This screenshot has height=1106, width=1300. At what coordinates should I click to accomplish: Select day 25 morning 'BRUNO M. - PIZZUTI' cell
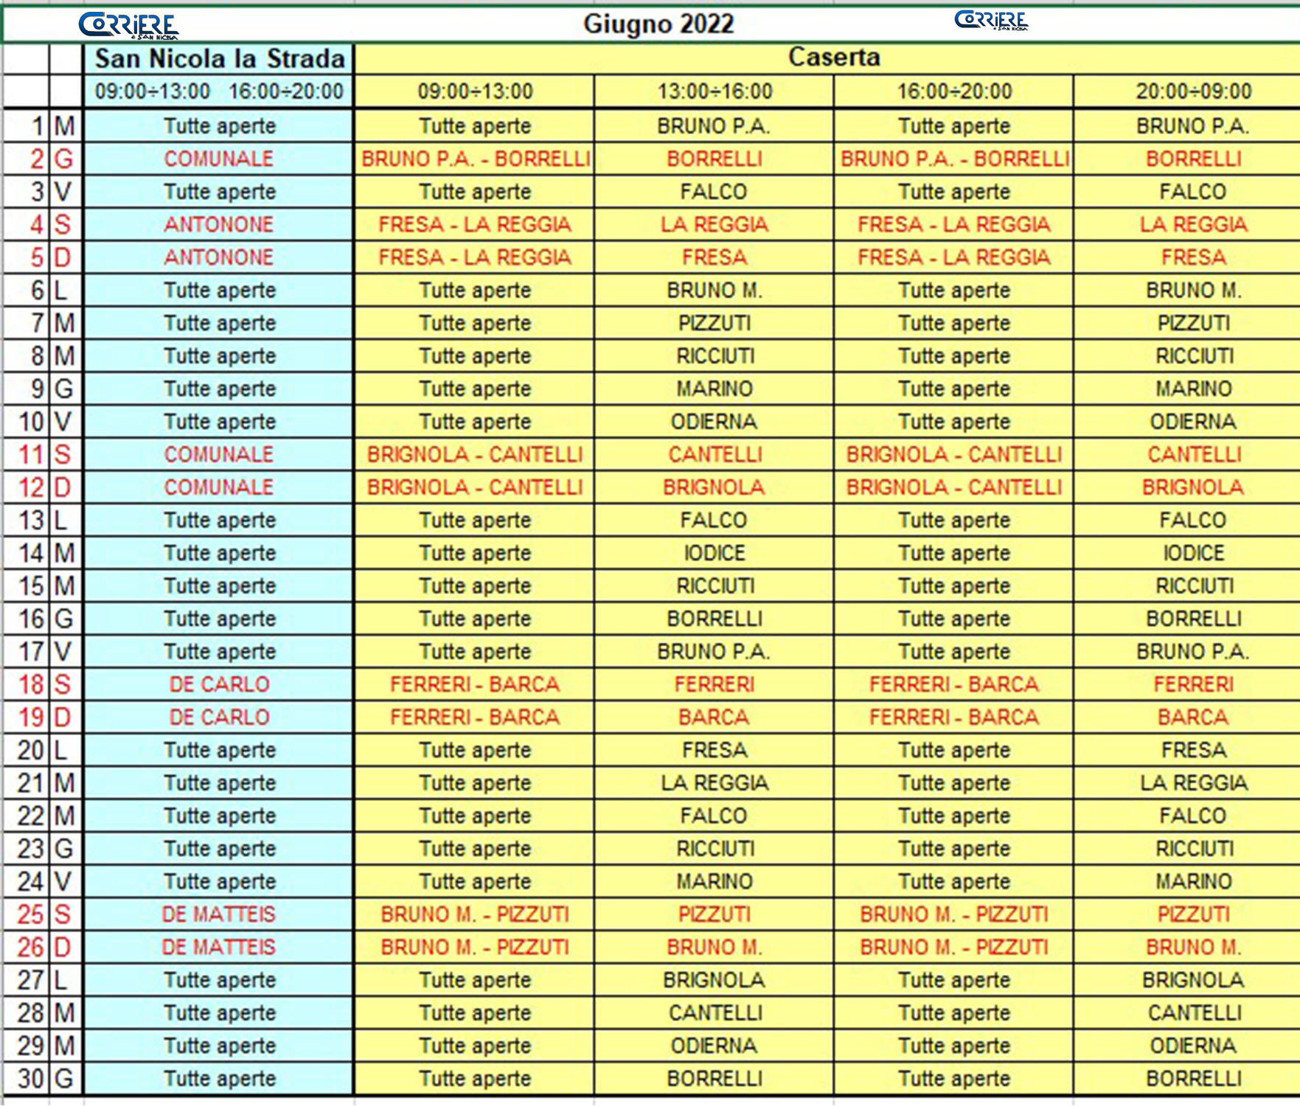(x=475, y=914)
